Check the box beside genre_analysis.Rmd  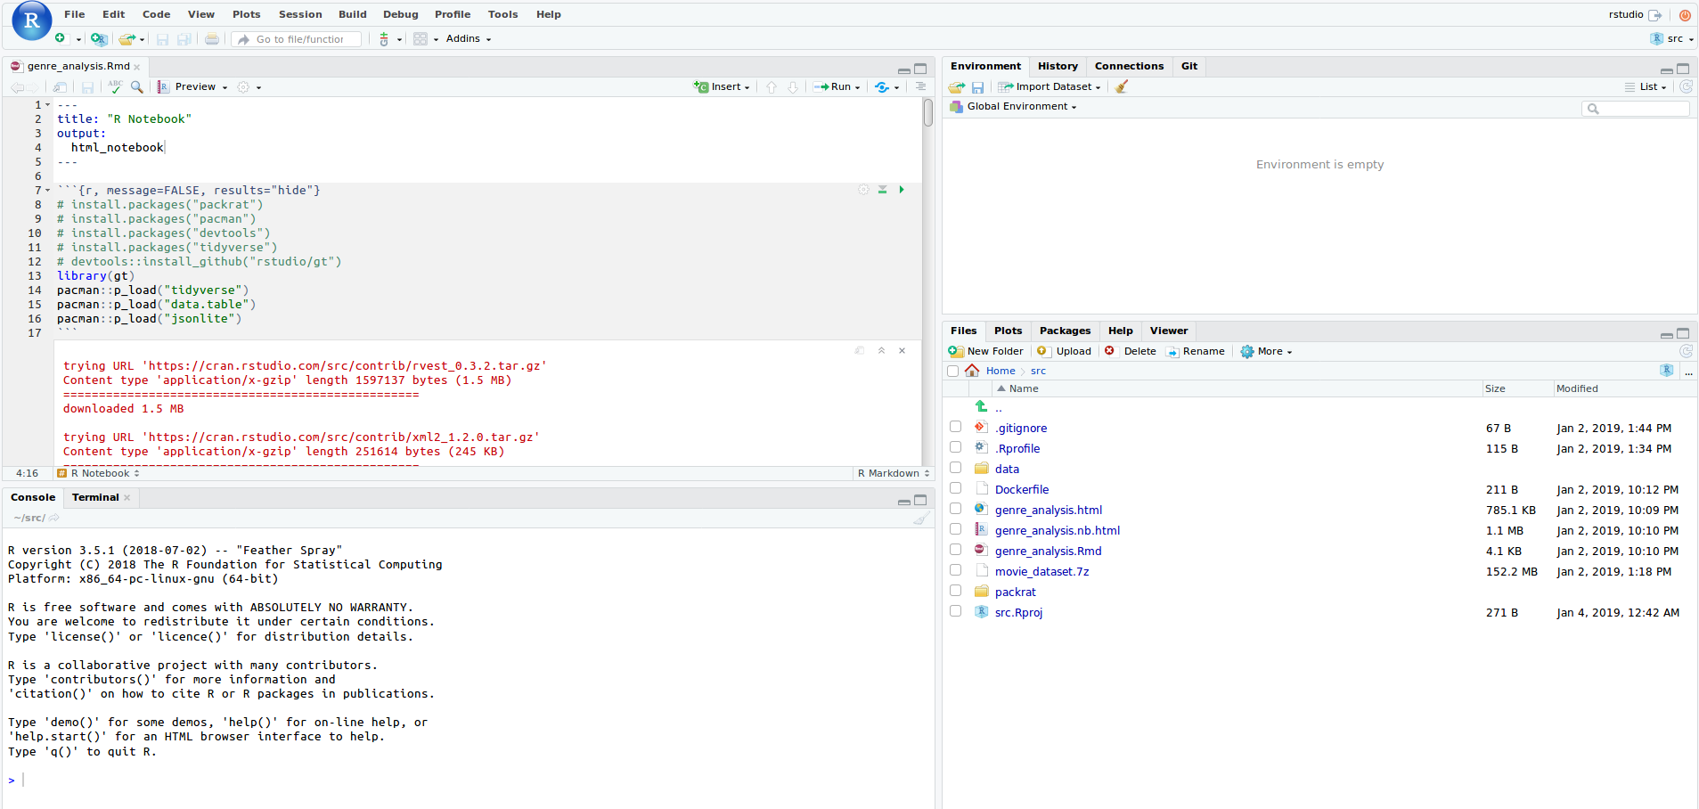point(955,550)
